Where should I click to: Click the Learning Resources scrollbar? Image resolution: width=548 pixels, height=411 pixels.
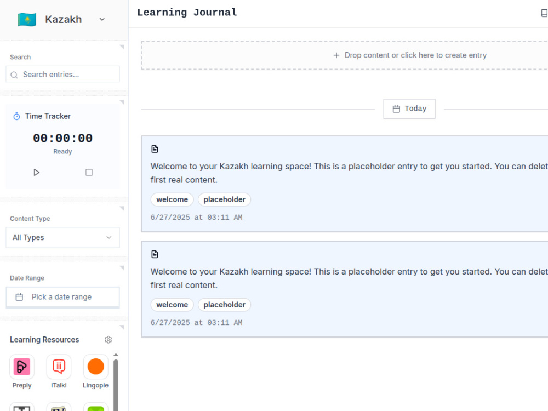(x=116, y=385)
